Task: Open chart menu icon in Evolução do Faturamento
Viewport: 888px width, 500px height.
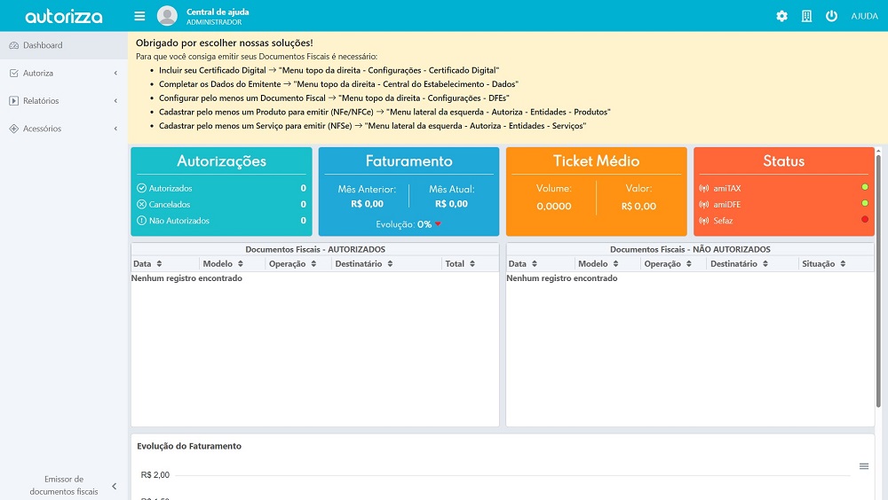Action: [x=863, y=466]
